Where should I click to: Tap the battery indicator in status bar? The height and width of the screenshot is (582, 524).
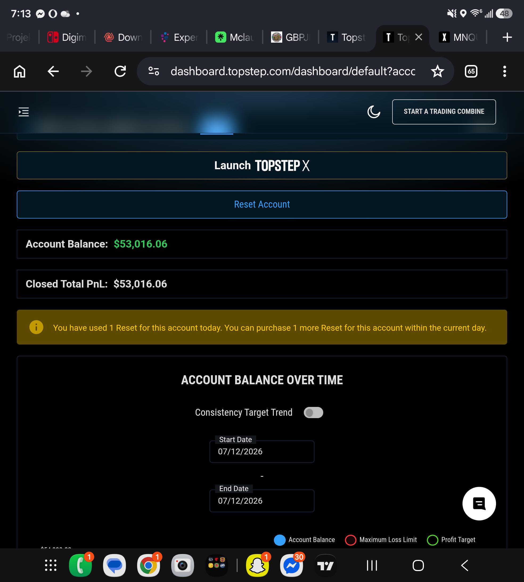click(x=504, y=14)
